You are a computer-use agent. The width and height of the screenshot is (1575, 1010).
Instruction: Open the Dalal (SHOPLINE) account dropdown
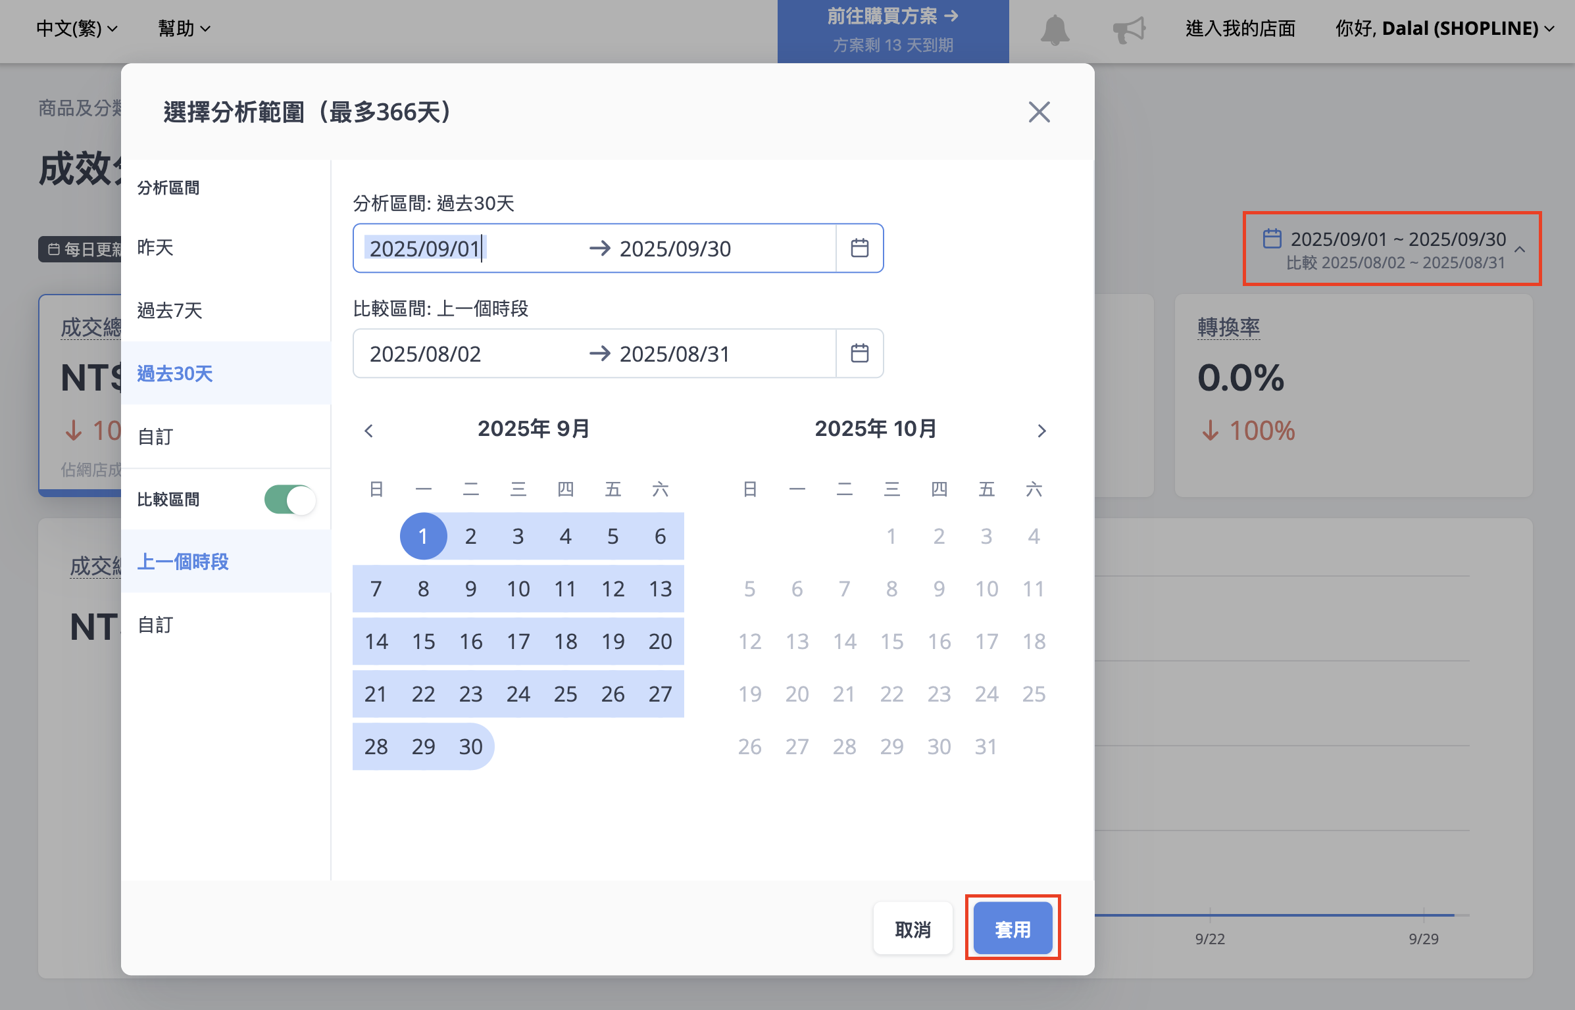coord(1445,28)
